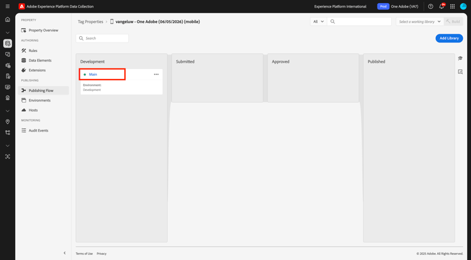Click Experience Platform International organization name
This screenshot has height=260, width=471.
click(340, 6)
